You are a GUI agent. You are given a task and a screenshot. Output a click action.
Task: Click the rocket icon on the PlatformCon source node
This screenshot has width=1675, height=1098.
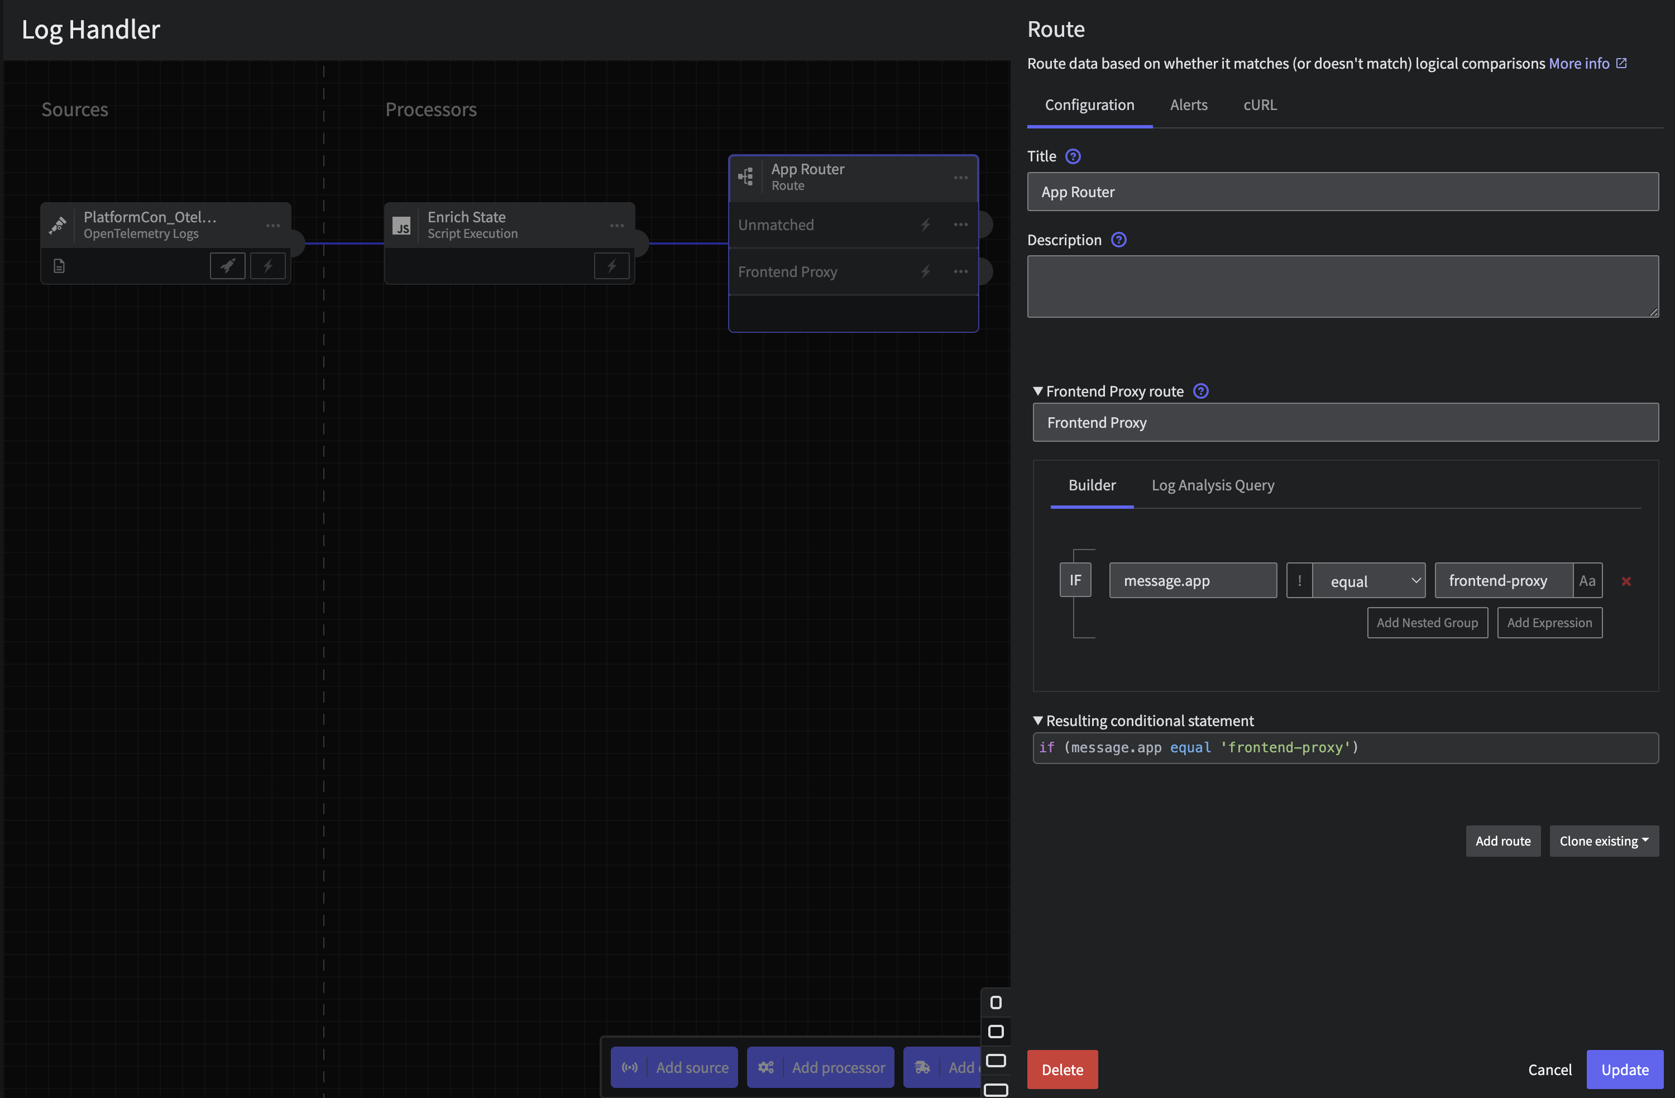pos(227,265)
